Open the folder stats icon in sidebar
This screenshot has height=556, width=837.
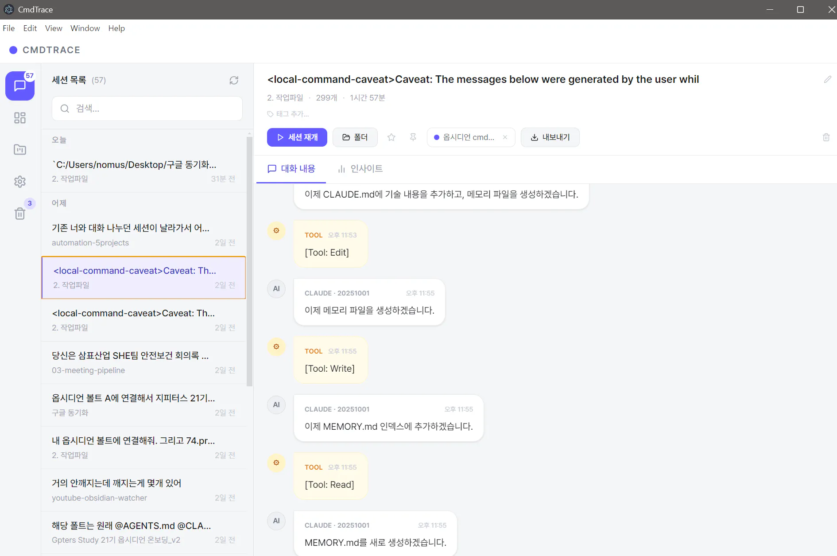pyautogui.click(x=20, y=150)
